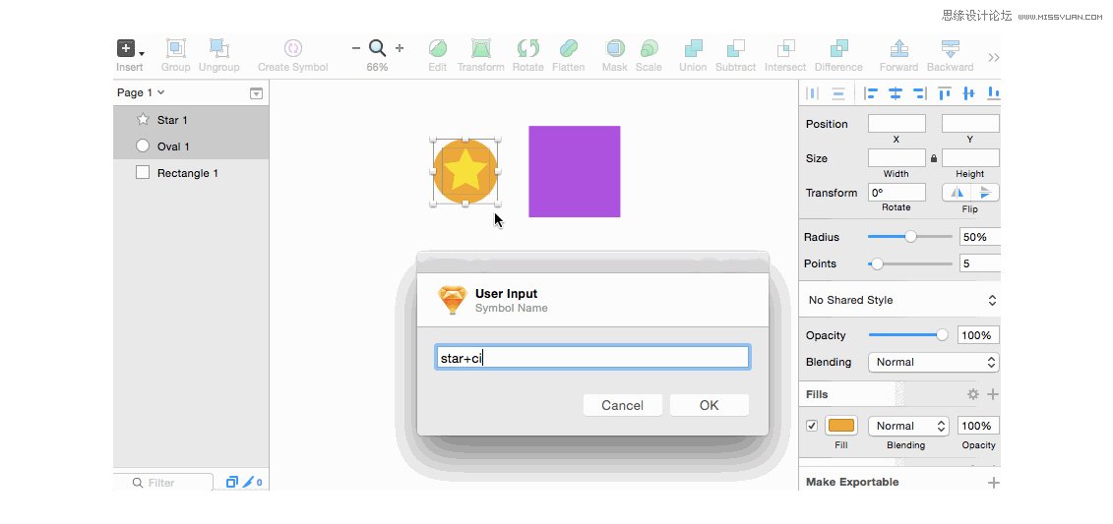
Task: Click the Create Symbol toolbar icon
Action: click(292, 48)
